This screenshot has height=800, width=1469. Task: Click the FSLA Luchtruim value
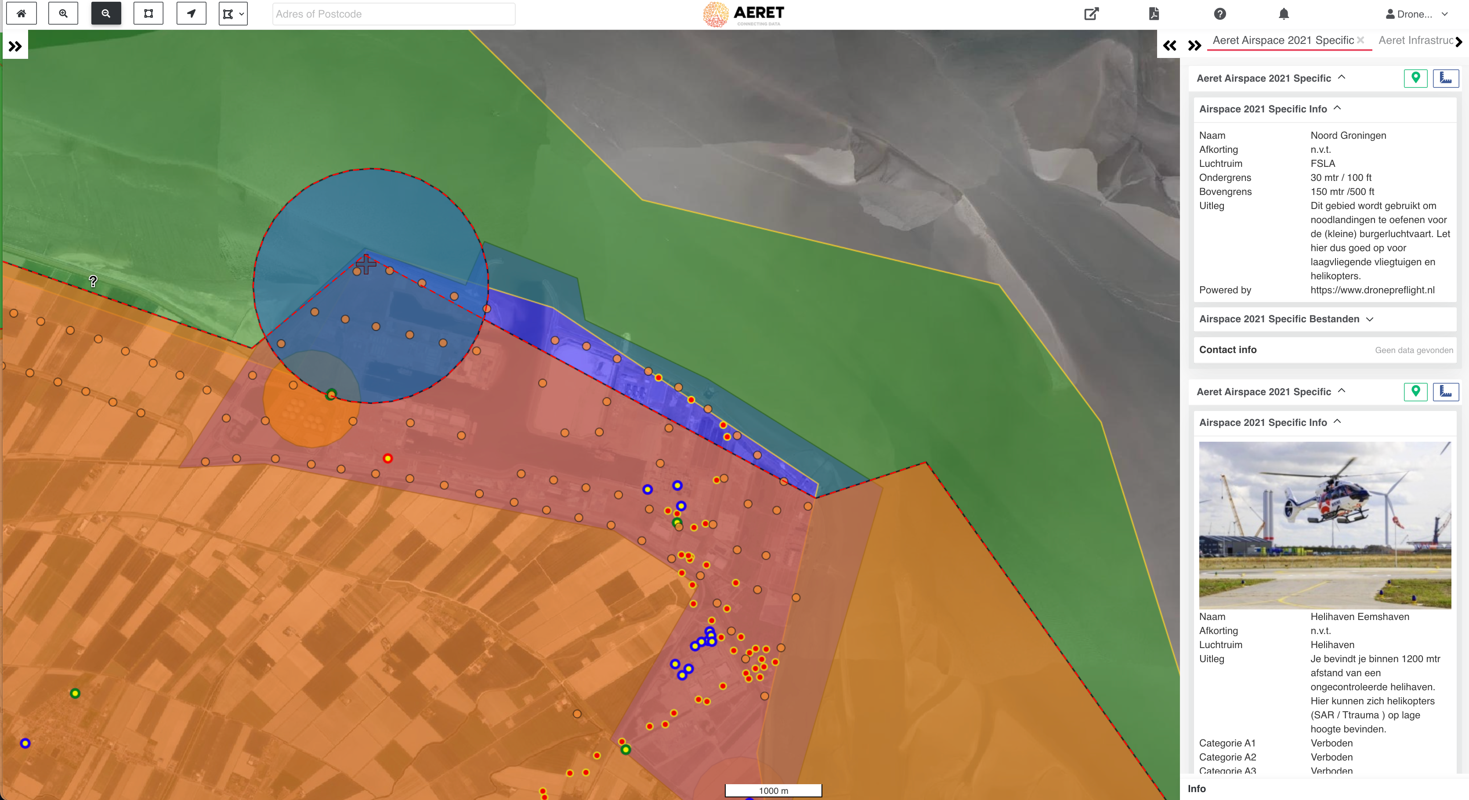1322,163
